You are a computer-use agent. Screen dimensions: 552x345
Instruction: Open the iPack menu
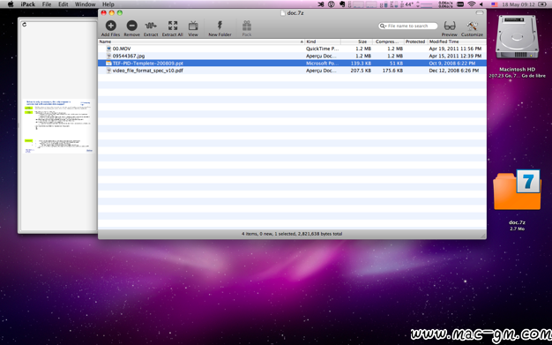tap(28, 4)
